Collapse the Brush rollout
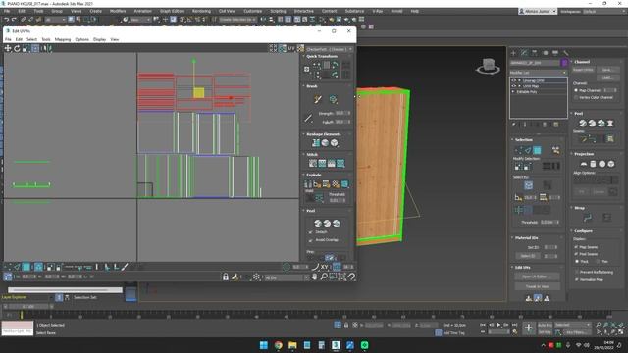This screenshot has width=628, height=353. tap(312, 86)
